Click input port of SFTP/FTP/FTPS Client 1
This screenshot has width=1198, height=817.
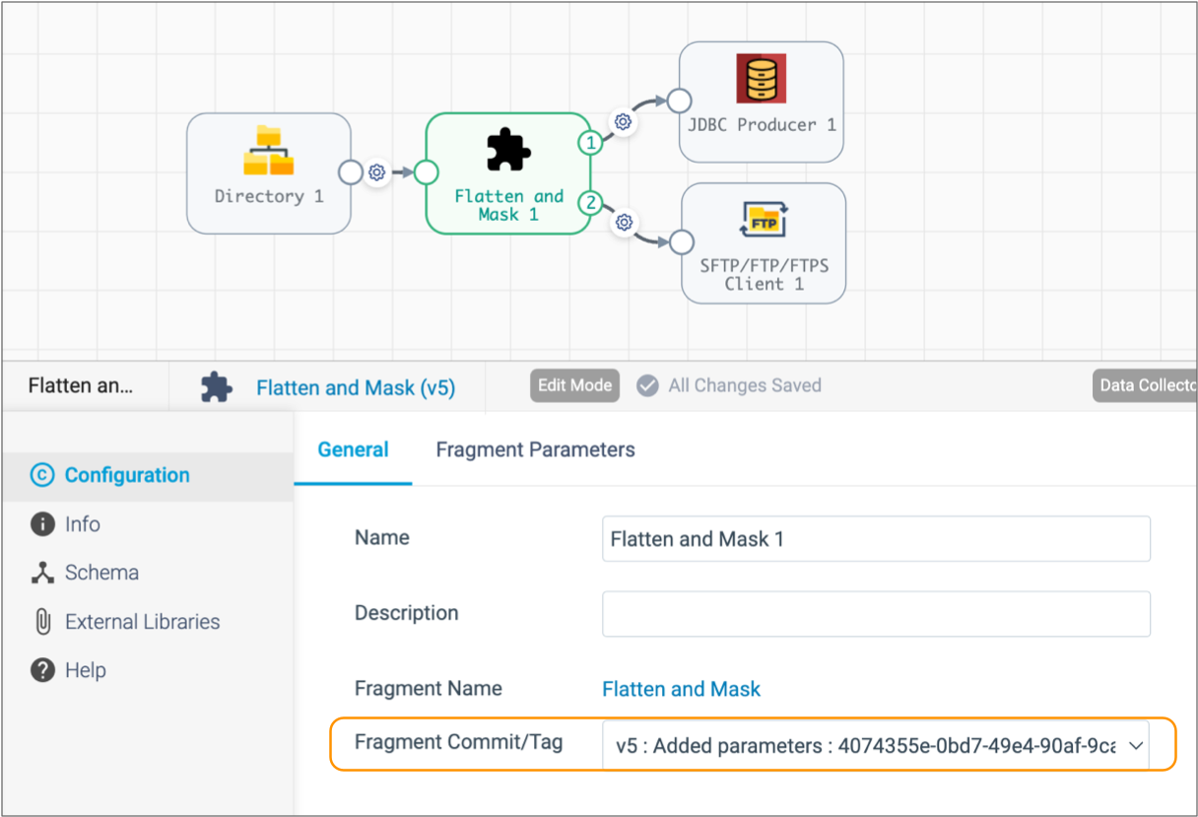click(681, 242)
